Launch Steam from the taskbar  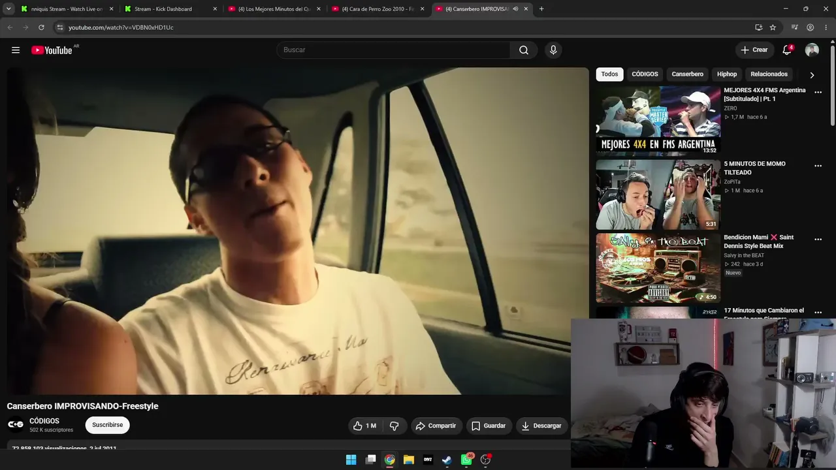tap(447, 460)
